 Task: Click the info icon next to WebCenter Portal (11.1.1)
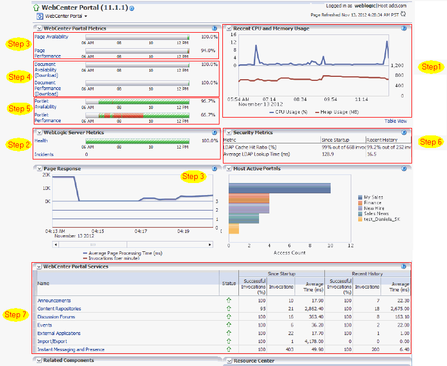(x=132, y=8)
